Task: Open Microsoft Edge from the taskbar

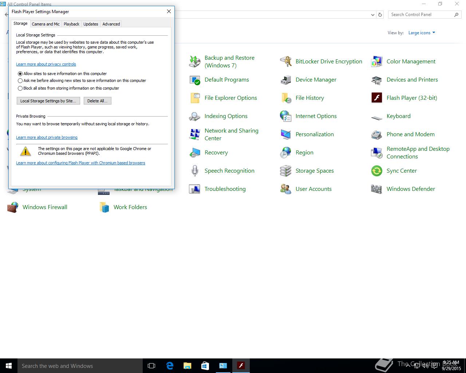Action: 170,366
